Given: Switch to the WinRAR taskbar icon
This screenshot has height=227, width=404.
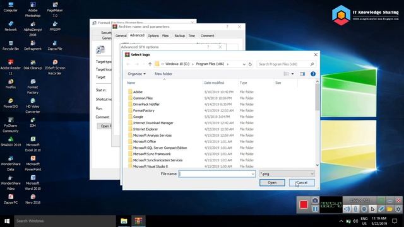Looking at the screenshot, I should (x=139, y=221).
